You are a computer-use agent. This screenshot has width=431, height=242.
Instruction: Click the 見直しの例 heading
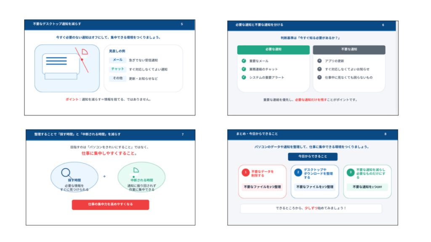117,51
